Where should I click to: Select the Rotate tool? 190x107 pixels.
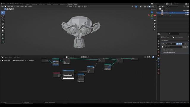pyautogui.click(x=3, y=24)
